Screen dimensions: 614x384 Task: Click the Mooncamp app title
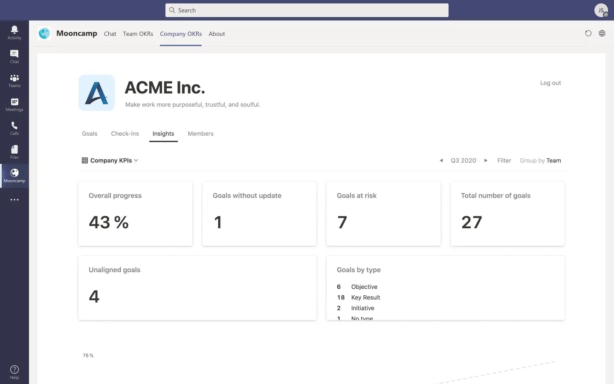click(77, 33)
